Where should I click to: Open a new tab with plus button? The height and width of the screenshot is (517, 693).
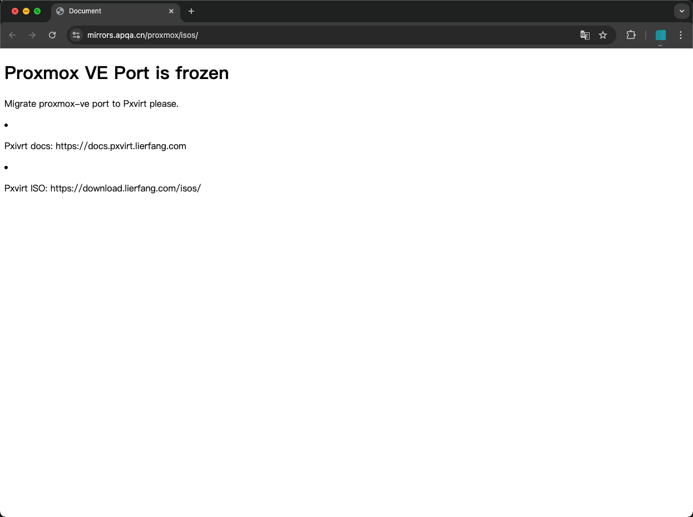191,11
